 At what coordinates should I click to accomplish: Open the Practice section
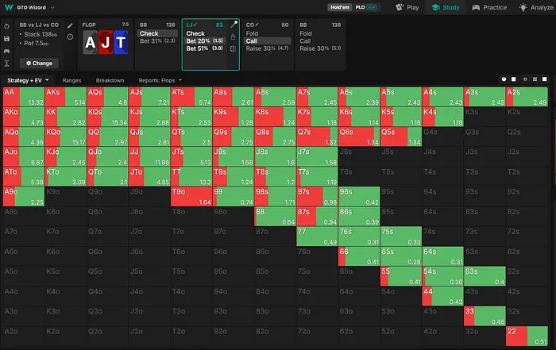pos(489,7)
